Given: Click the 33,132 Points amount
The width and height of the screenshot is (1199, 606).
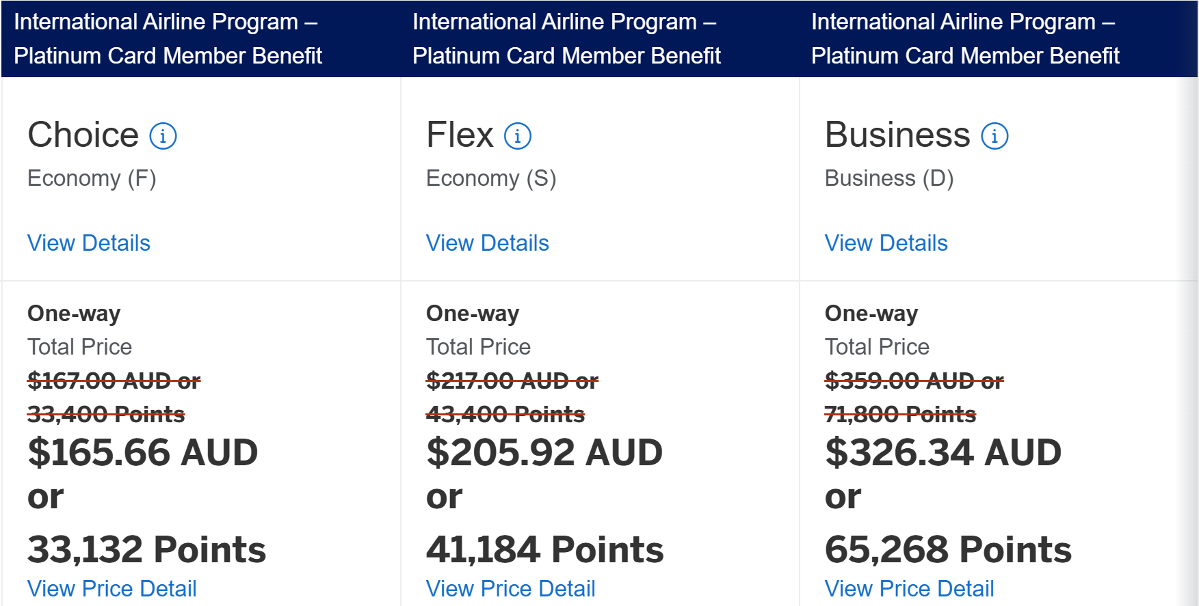Looking at the screenshot, I should click(x=146, y=550).
